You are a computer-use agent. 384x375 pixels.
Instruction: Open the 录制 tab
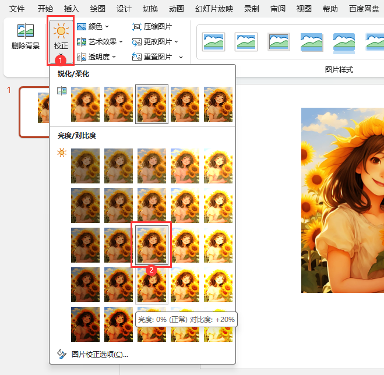coord(252,9)
